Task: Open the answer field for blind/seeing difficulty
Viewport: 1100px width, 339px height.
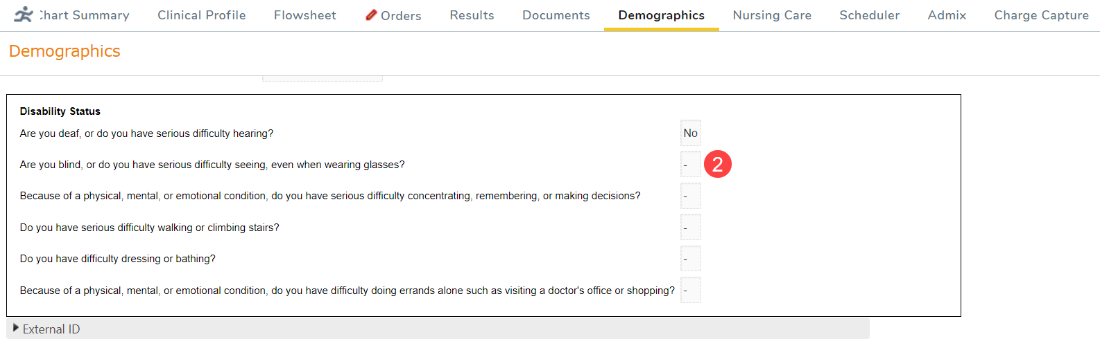Action: point(691,165)
